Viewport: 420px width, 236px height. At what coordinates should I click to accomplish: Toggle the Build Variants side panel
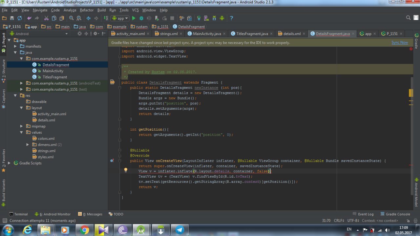(4, 191)
